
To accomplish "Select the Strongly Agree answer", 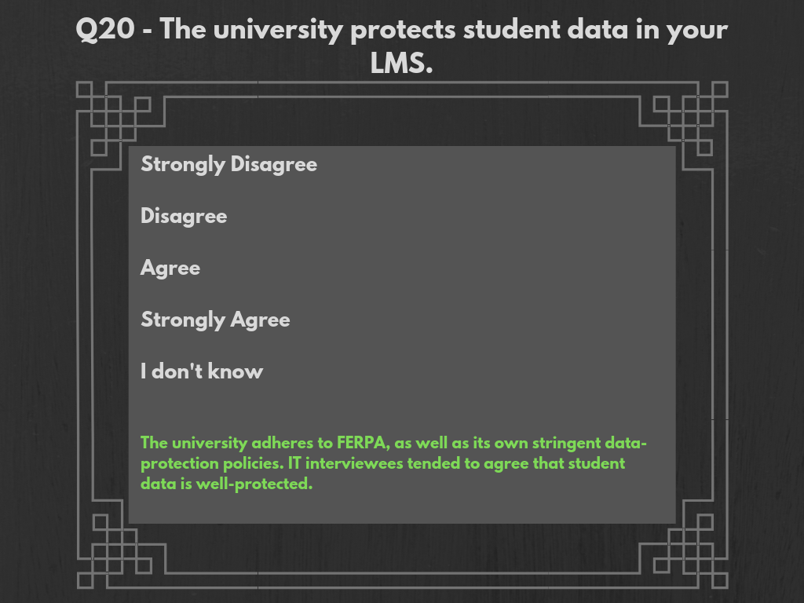I will [215, 320].
